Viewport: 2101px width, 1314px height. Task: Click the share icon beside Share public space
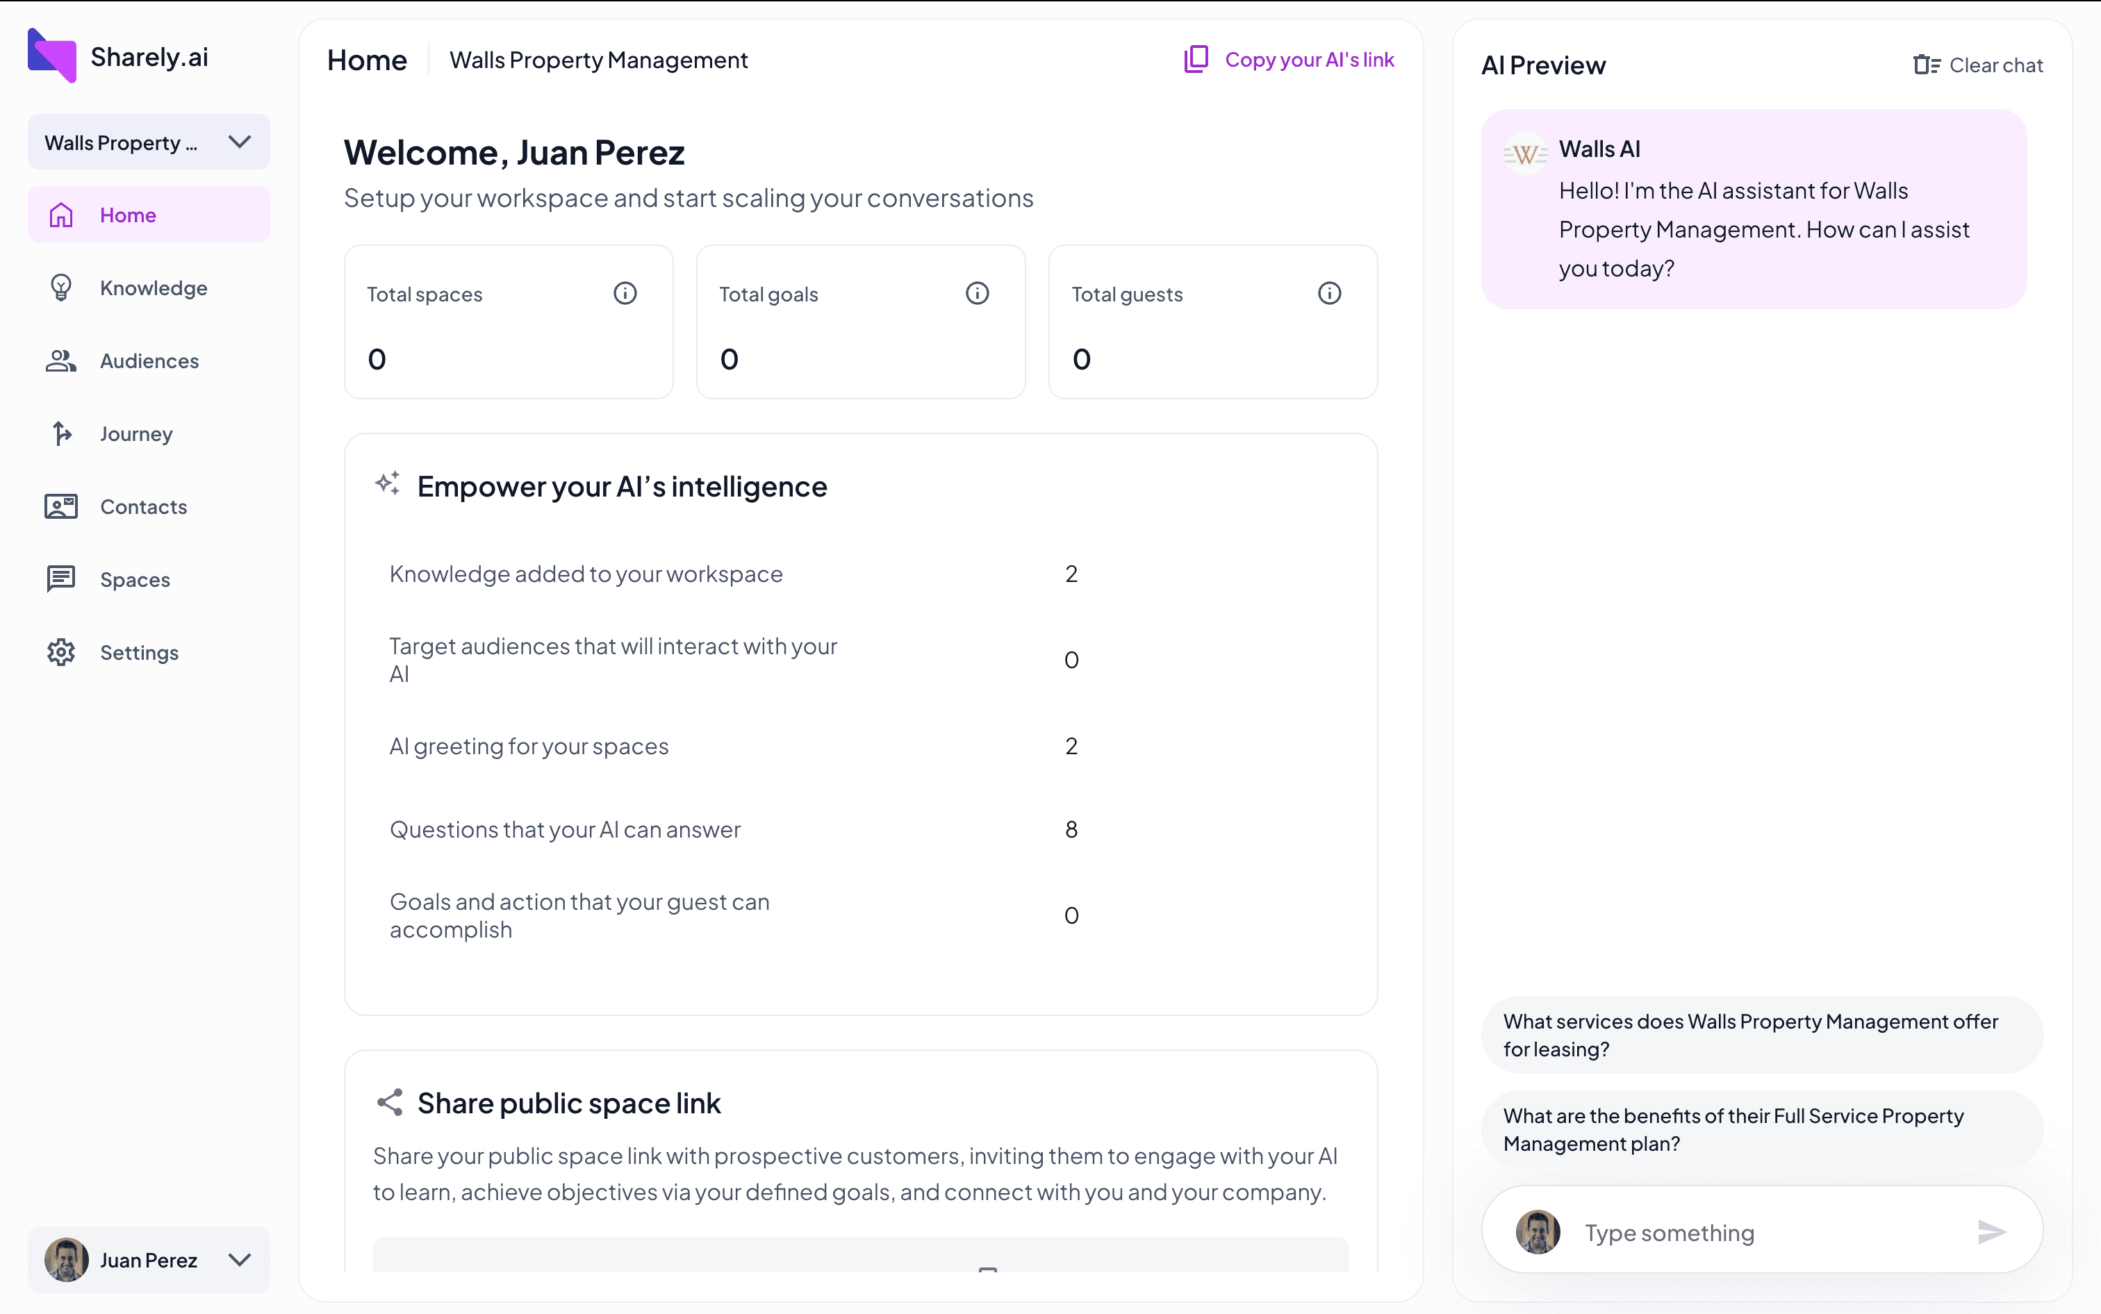[390, 1103]
